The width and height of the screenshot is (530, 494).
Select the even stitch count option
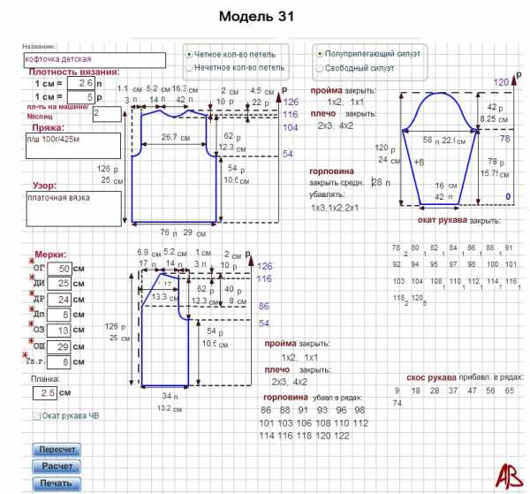pos(189,53)
